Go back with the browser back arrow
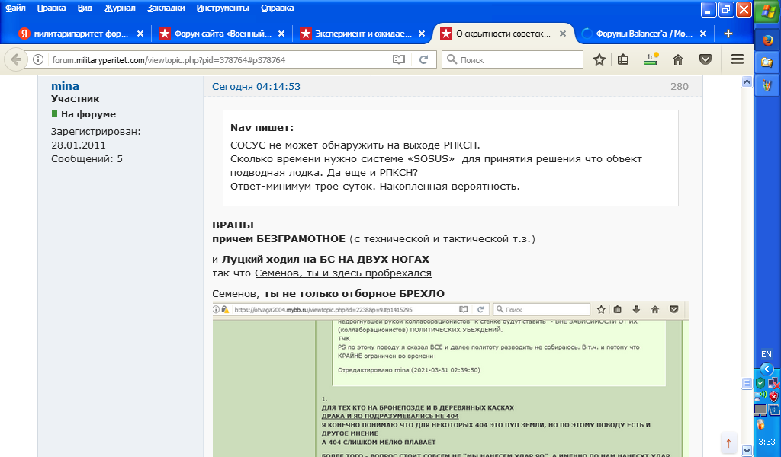Screen dimensions: 781x457 (x=16, y=59)
